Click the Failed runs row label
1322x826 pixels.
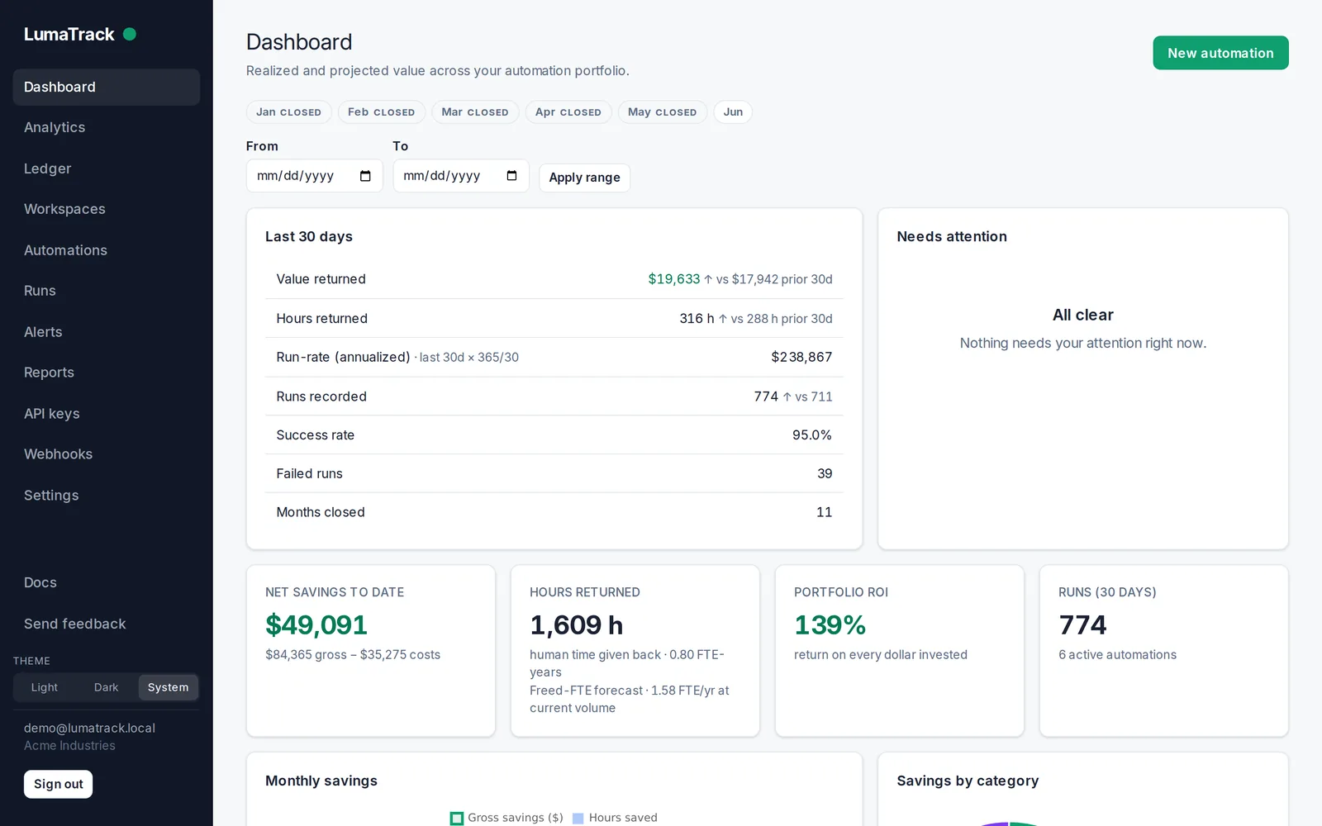[x=309, y=473]
